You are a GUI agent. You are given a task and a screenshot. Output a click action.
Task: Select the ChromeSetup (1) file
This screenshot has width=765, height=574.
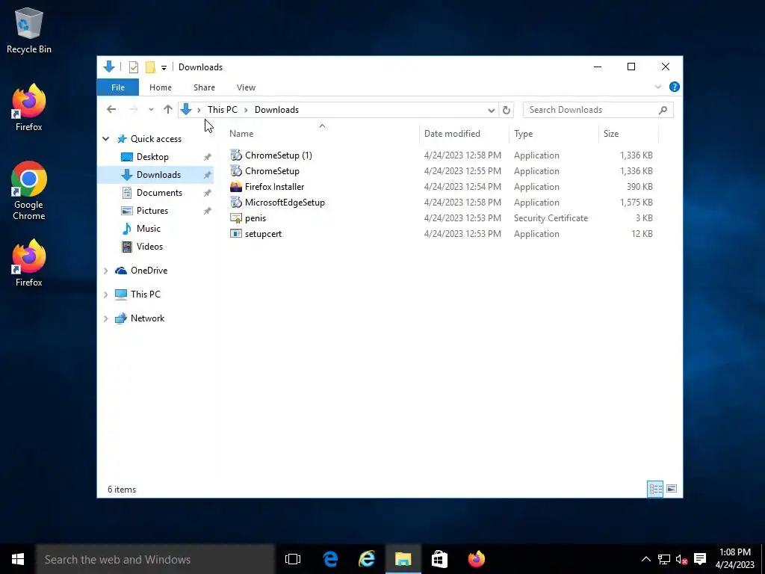[x=278, y=155]
